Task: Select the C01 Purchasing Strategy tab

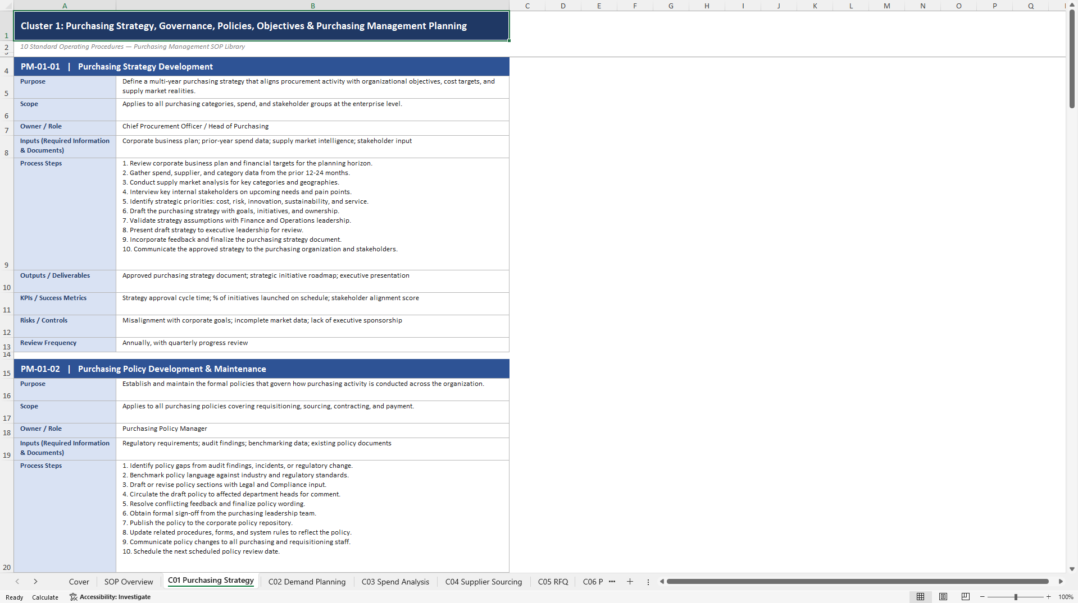Action: click(x=211, y=581)
